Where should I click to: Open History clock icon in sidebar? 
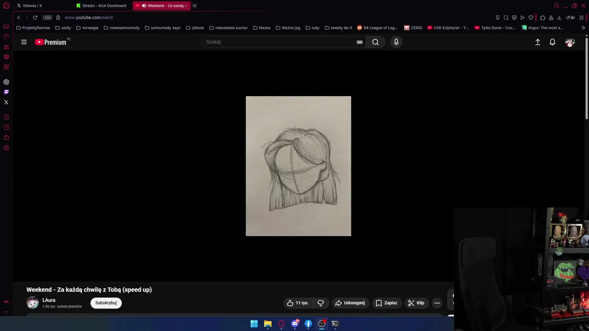(x=6, y=127)
